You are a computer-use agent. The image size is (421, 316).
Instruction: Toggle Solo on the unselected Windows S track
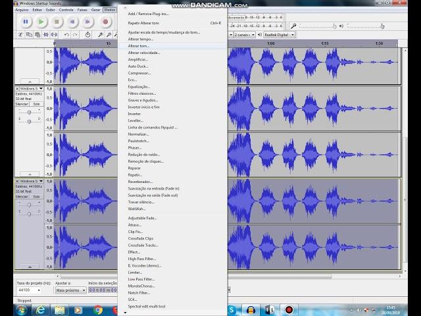pyautogui.click(x=37, y=104)
